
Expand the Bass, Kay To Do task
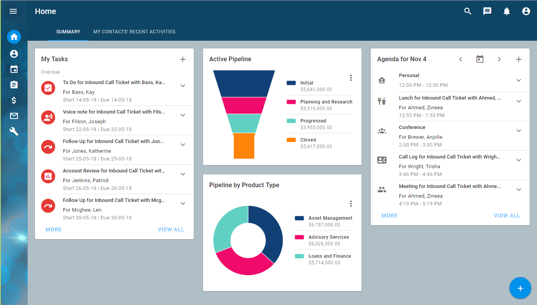[183, 86]
